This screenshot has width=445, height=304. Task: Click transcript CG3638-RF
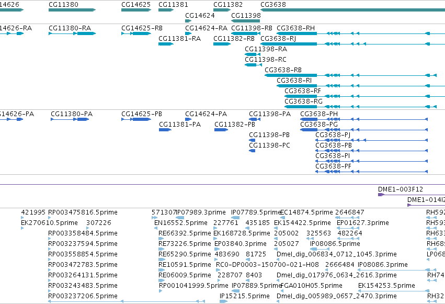coord(303,91)
